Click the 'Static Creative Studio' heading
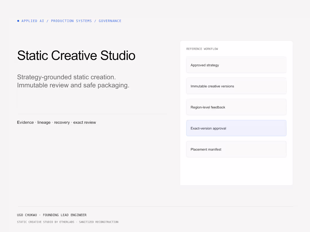This screenshot has width=310, height=232. (x=76, y=55)
